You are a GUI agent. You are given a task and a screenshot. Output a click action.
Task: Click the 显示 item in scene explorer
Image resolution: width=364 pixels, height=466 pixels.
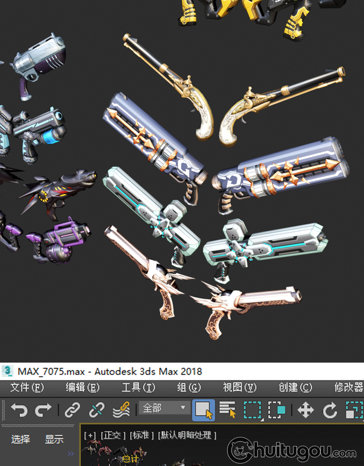point(54,439)
